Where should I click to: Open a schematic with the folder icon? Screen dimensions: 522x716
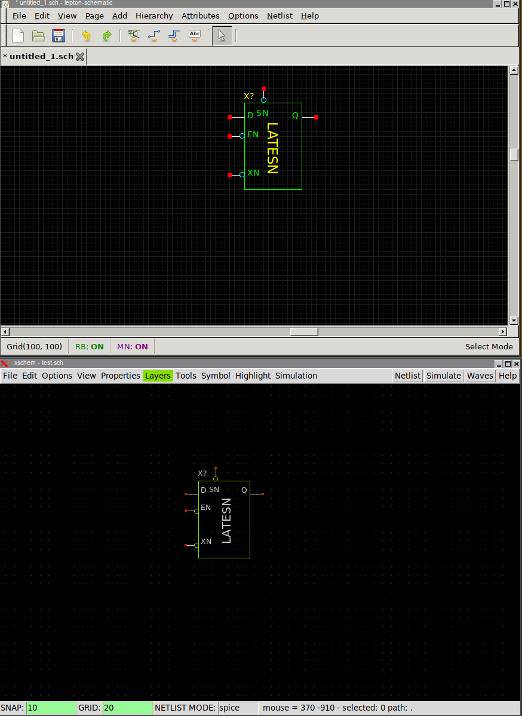[x=38, y=36]
